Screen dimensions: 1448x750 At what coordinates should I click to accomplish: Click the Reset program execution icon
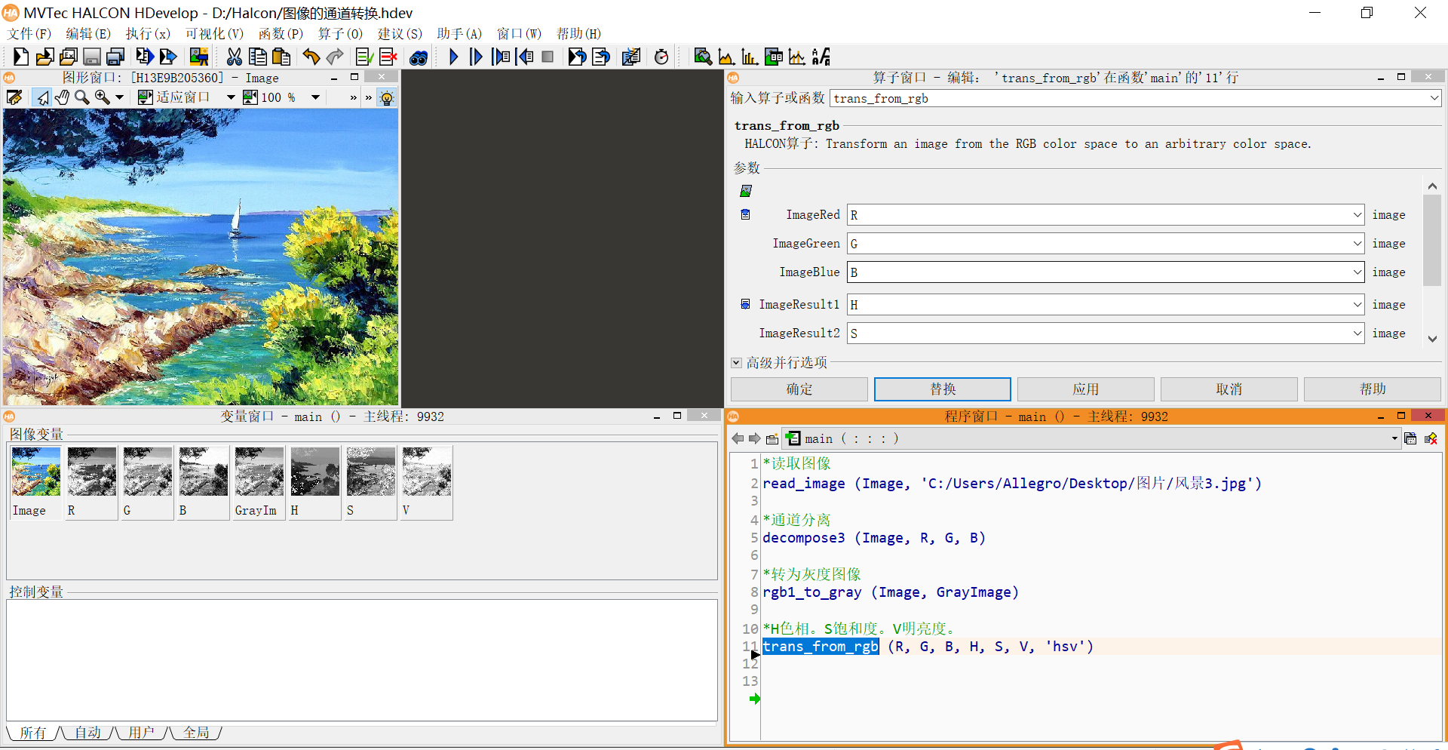click(577, 57)
